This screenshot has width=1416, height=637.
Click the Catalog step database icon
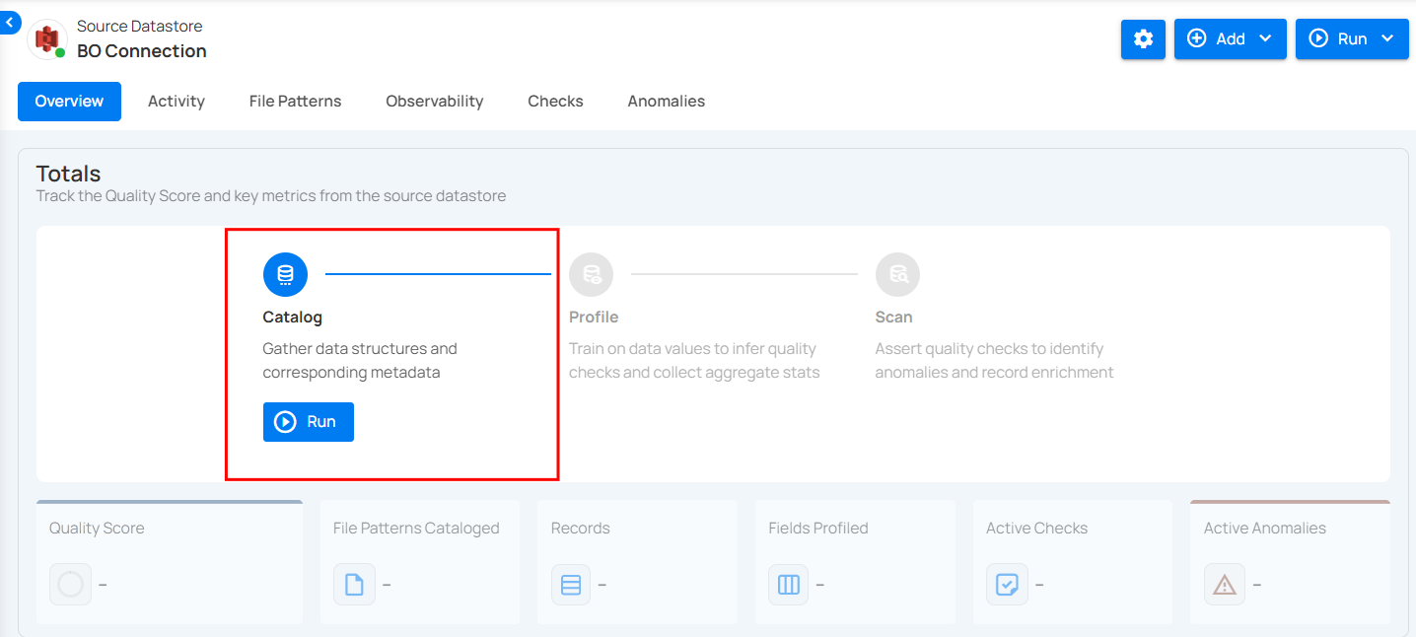(285, 274)
